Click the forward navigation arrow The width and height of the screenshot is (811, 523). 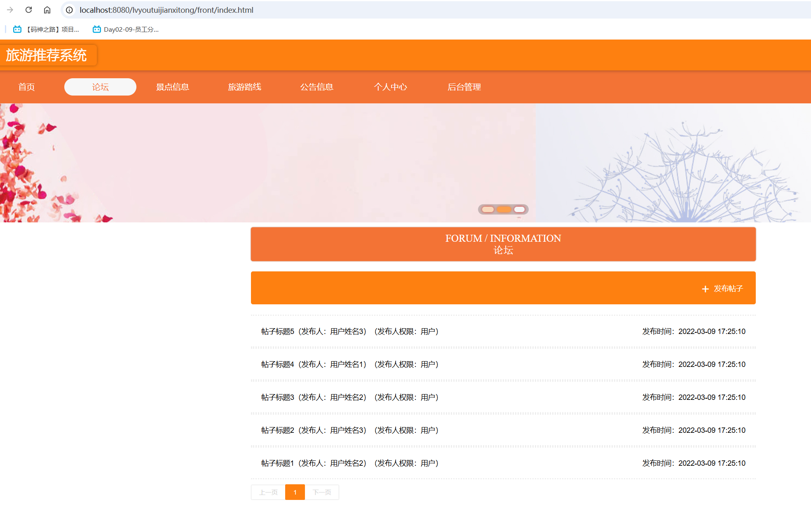[10, 10]
